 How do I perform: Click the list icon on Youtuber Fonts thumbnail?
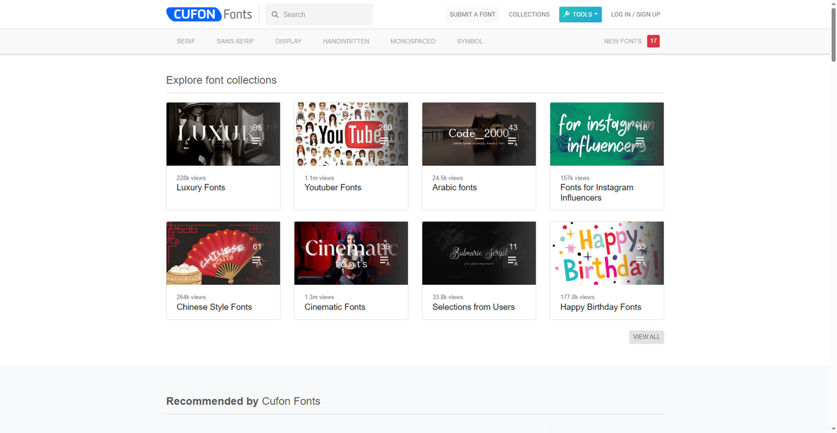click(384, 141)
